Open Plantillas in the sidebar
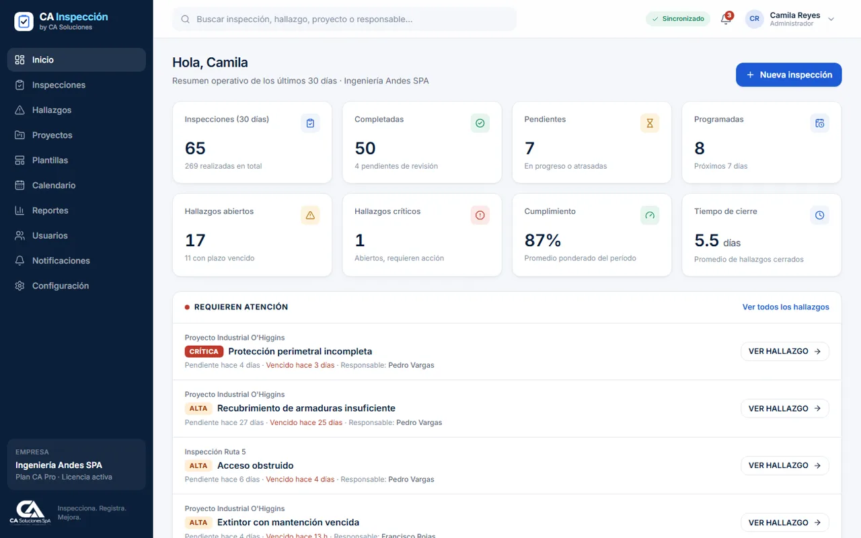The height and width of the screenshot is (538, 861). tap(77, 160)
